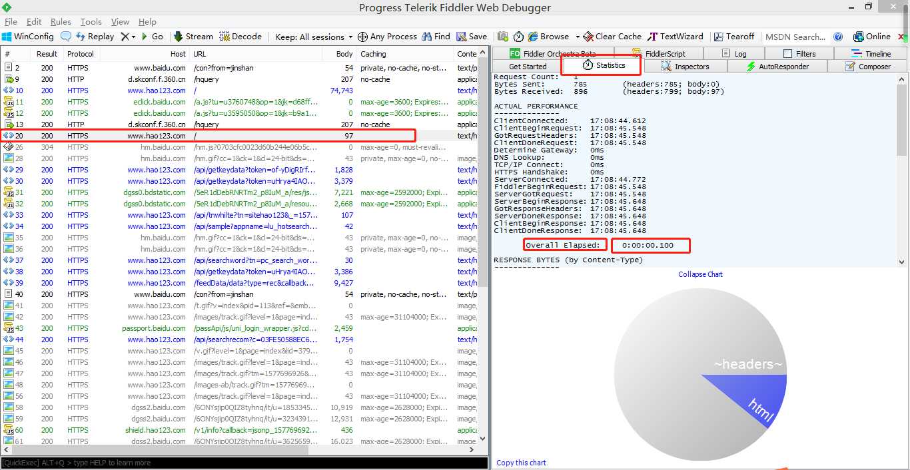
Task: Open the Edit menu
Action: [x=34, y=22]
